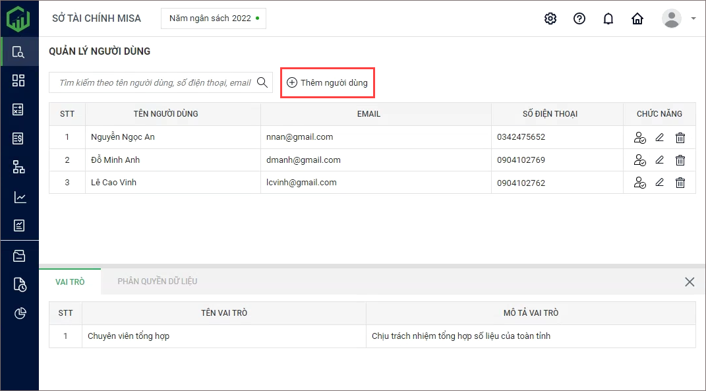The height and width of the screenshot is (391, 706).
Task: Open the organization tree icon in sidebar
Action: coord(19,167)
